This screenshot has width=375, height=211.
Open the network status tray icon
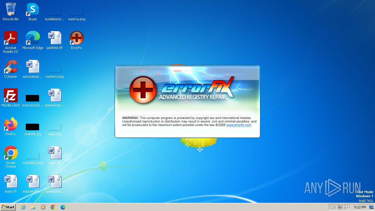point(340,207)
